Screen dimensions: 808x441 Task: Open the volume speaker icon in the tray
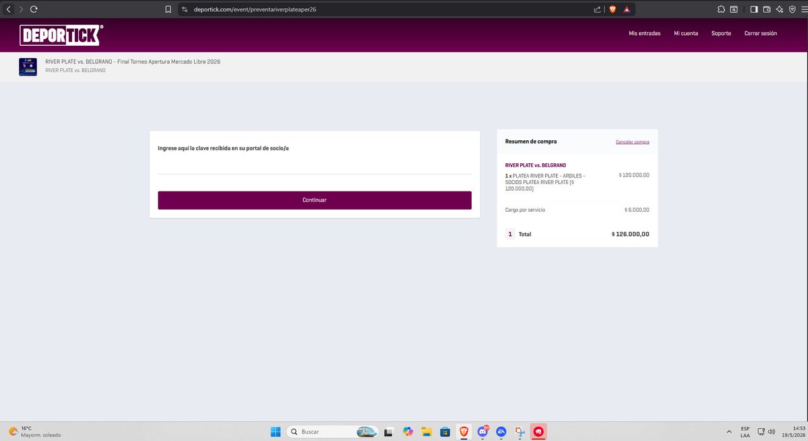coord(772,432)
